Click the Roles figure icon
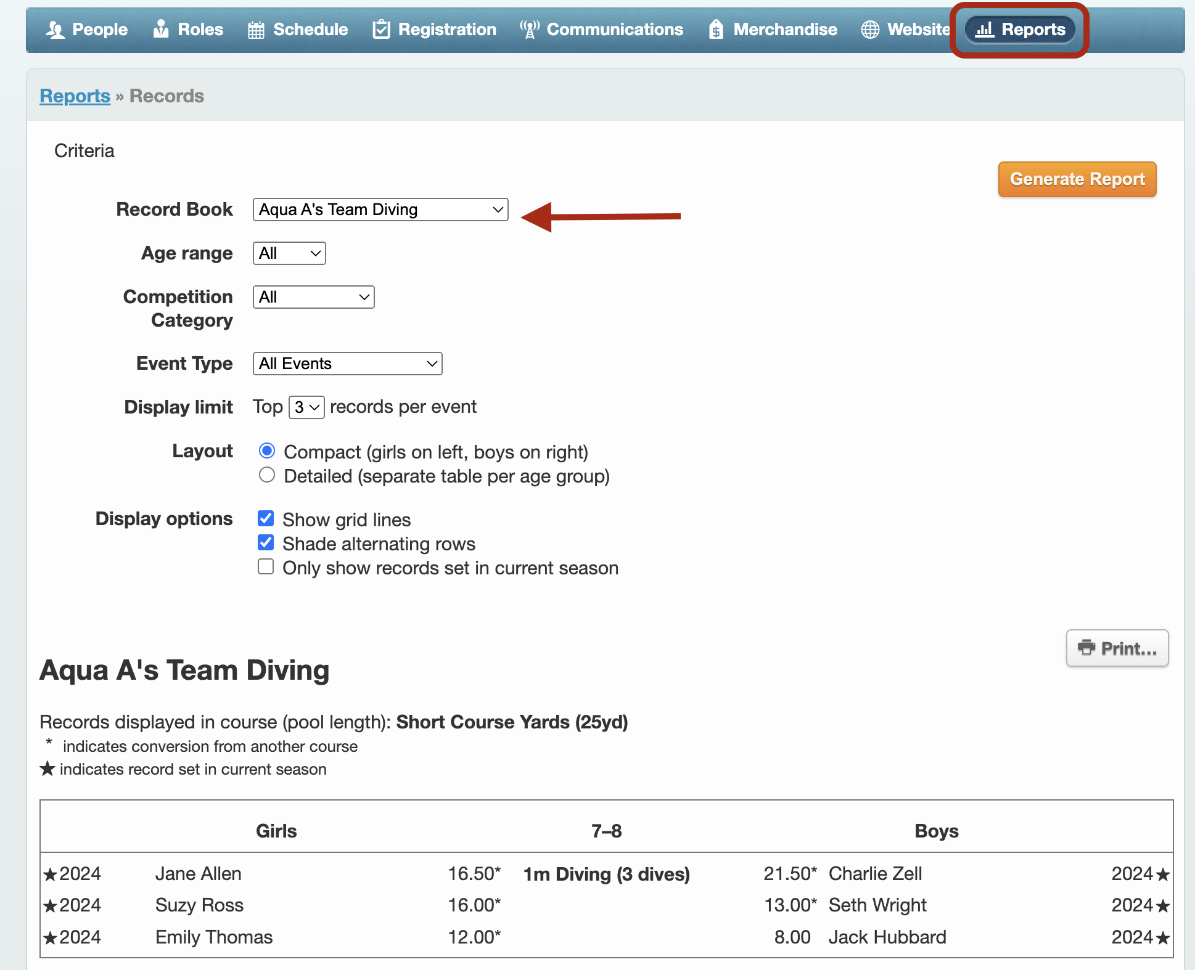The width and height of the screenshot is (1195, 970). point(161,29)
